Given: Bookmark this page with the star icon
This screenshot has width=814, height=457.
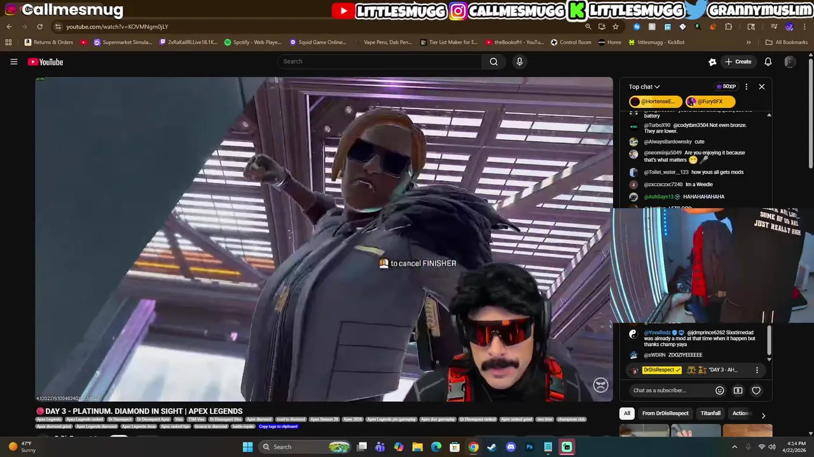Looking at the screenshot, I should [x=616, y=27].
